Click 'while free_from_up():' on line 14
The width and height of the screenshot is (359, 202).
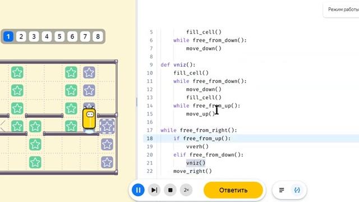coord(207,105)
